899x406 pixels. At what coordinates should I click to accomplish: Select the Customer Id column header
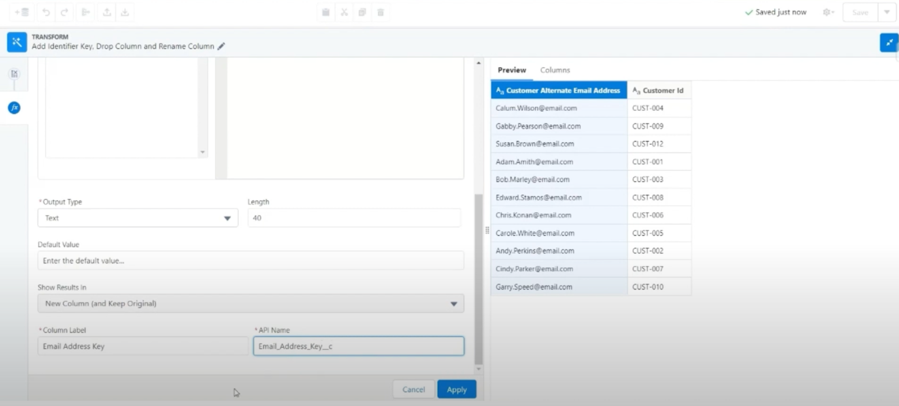[659, 90]
